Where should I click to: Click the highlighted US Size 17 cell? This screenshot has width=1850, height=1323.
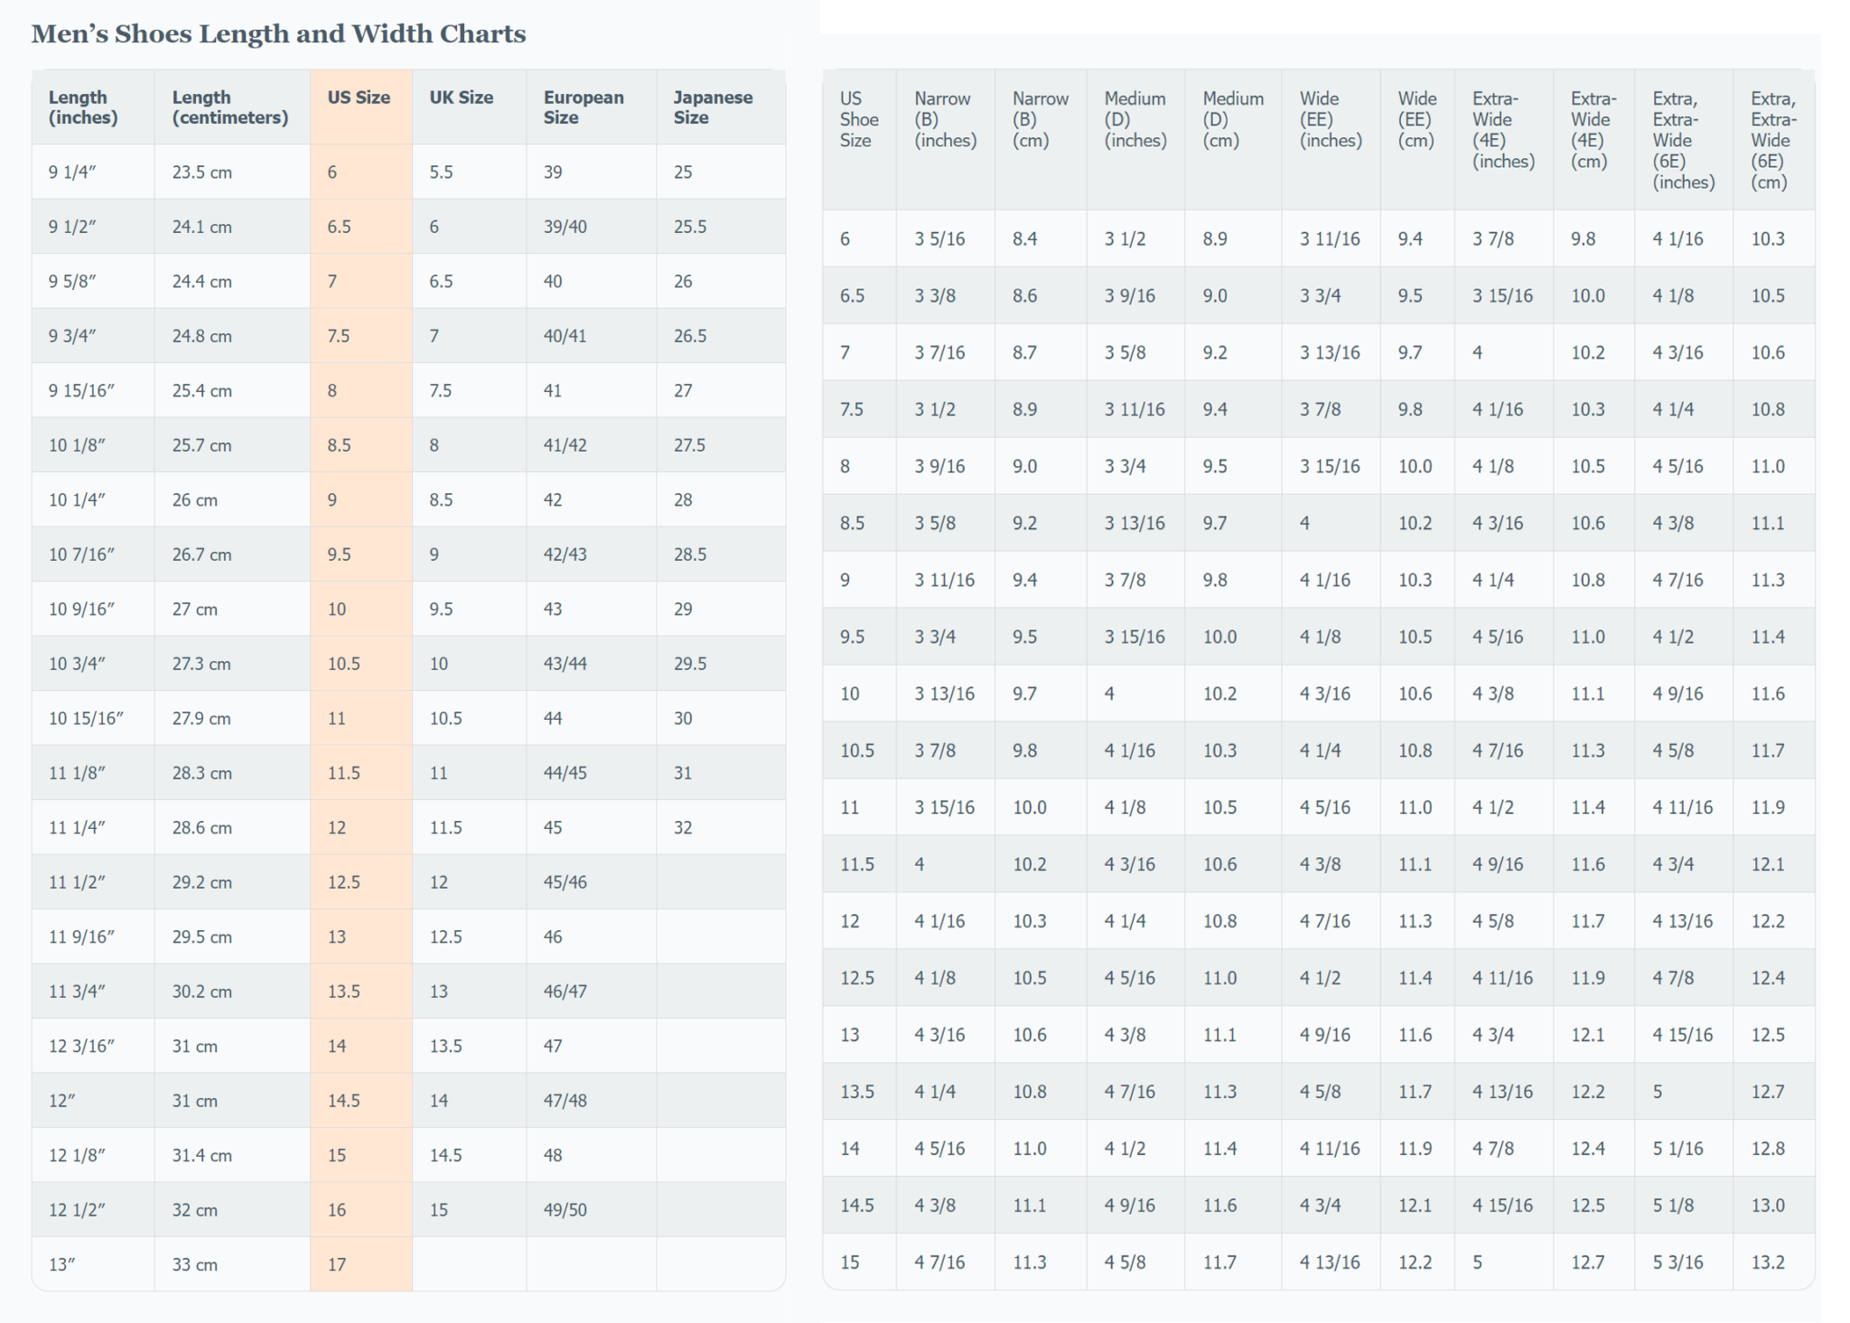337,1264
